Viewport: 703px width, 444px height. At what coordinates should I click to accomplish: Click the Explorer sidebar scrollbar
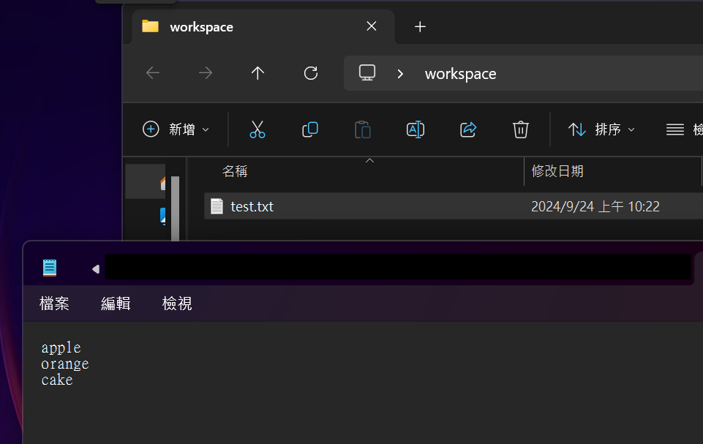coord(175,208)
